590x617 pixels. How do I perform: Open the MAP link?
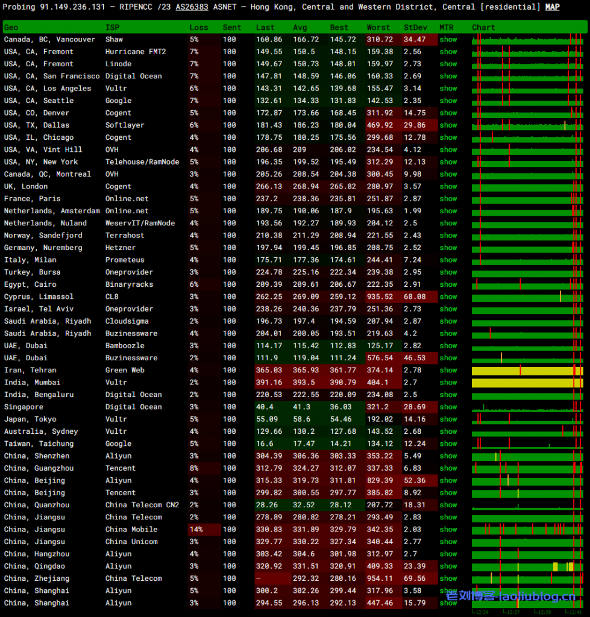coord(552,7)
